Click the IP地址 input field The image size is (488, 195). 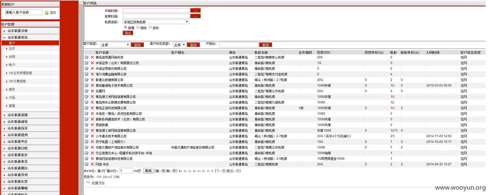[239, 45]
